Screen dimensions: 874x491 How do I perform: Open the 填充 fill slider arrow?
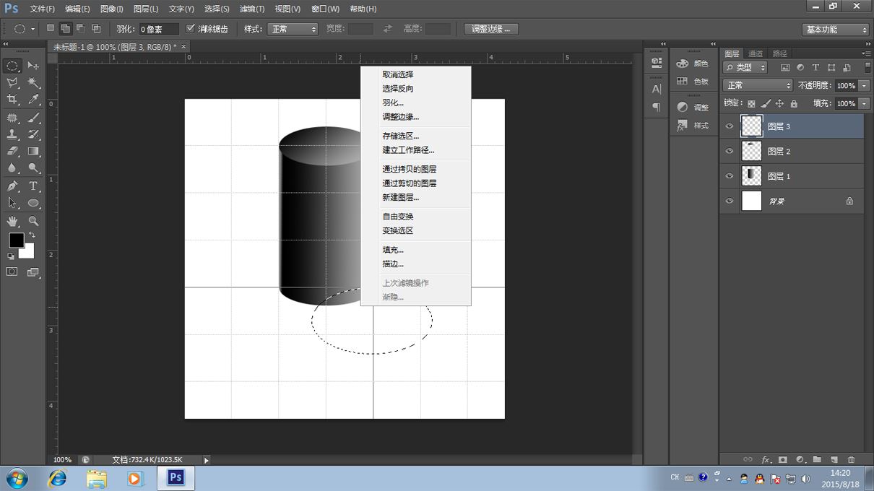tap(864, 103)
